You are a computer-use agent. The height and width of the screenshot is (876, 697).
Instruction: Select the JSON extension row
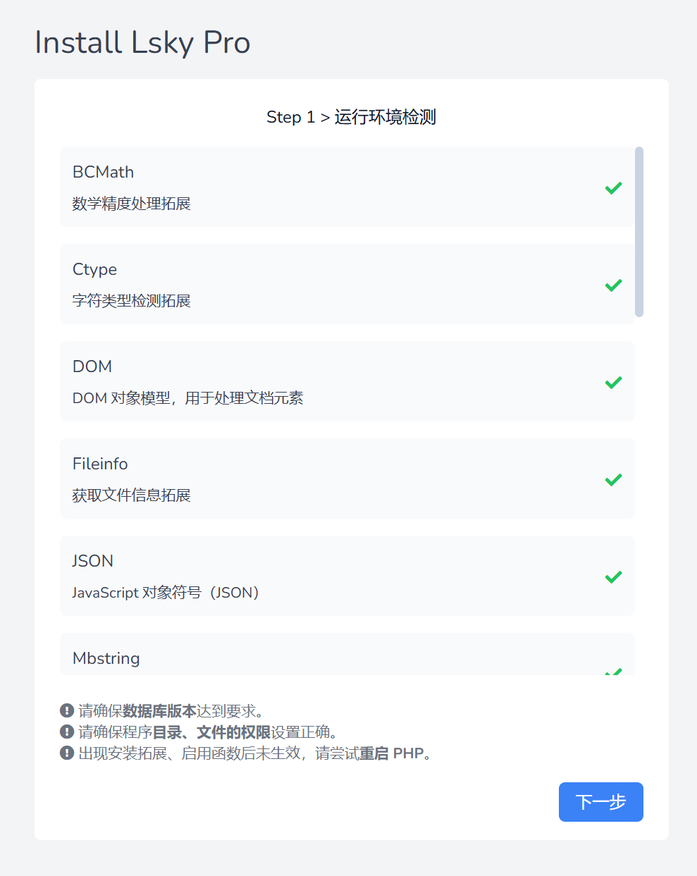click(x=347, y=576)
